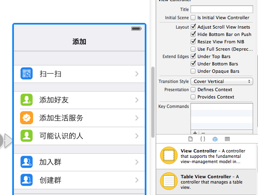Select the 扫一扫 table cell label

click(50, 74)
